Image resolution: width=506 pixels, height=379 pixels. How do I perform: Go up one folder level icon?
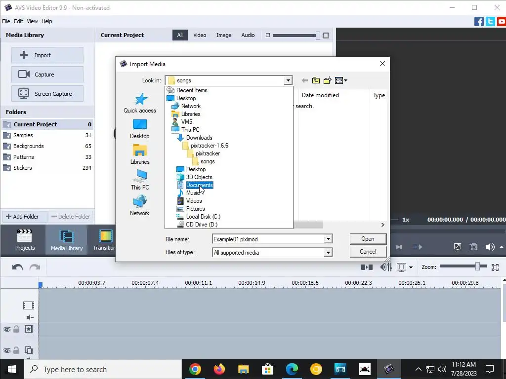pyautogui.click(x=316, y=80)
